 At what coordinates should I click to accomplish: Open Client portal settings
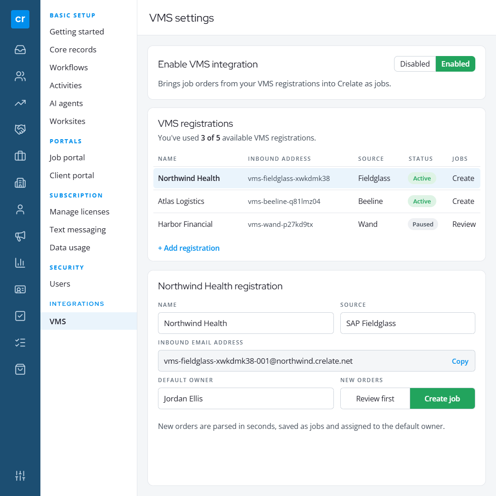(72, 175)
